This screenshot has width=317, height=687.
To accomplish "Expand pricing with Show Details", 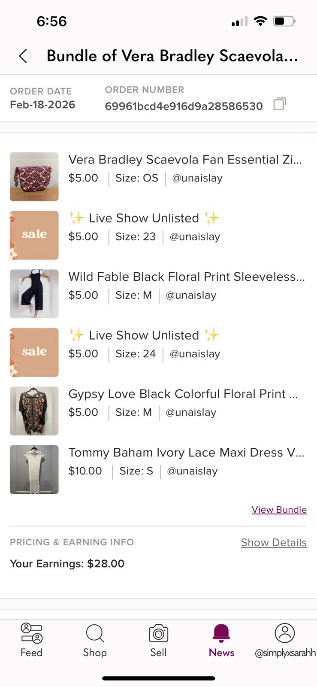I will pos(273,542).
